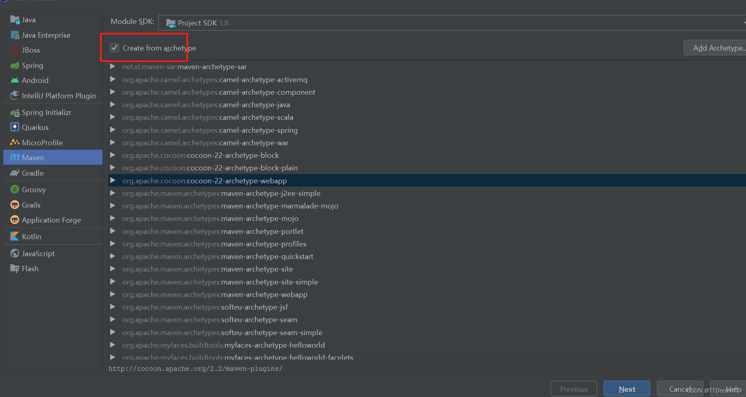This screenshot has height=397, width=746.
Task: Select camel-archetype-spring archetype row
Action: (x=427, y=130)
